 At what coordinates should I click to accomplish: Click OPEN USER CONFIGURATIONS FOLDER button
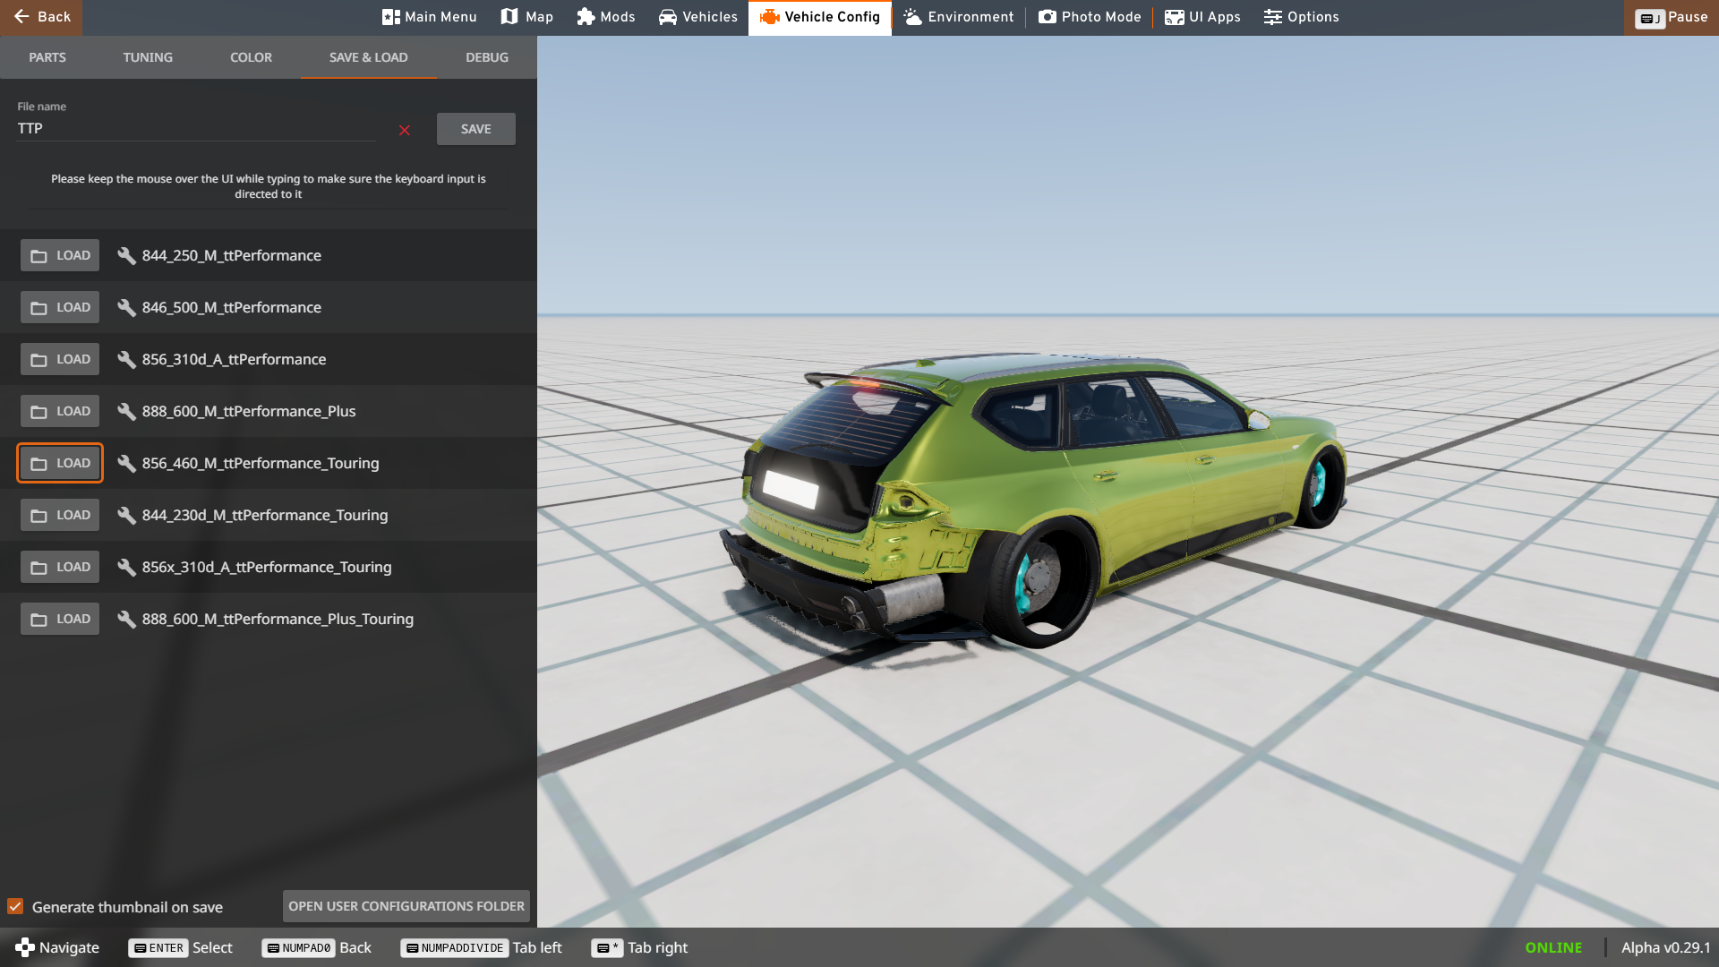(x=406, y=906)
